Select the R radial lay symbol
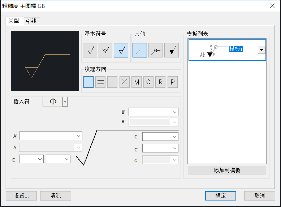Viewport: 281px width, 207px height. (160, 82)
